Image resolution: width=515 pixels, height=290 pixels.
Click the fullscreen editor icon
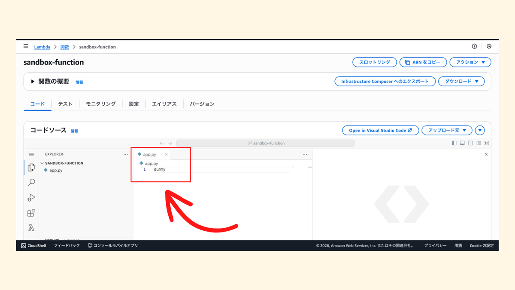tap(487, 143)
